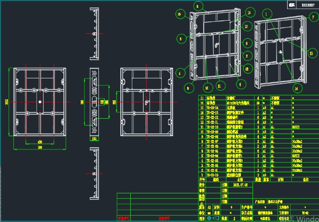Select part balloon number 11
319x222 pixels.
click(x=219, y=85)
